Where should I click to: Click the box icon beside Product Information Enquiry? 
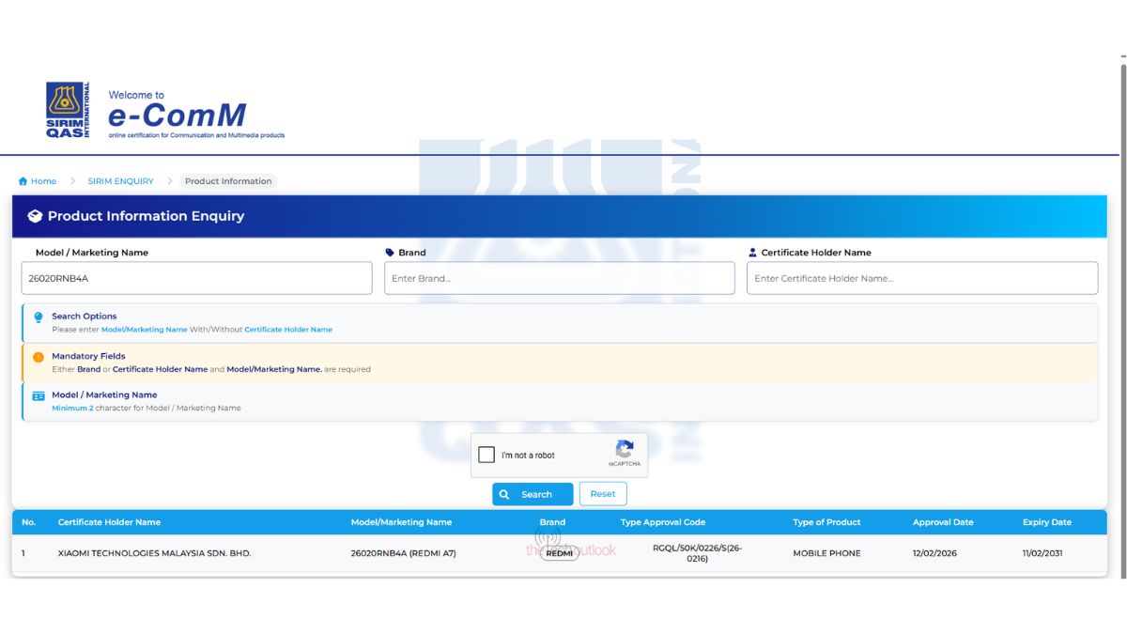tap(35, 216)
